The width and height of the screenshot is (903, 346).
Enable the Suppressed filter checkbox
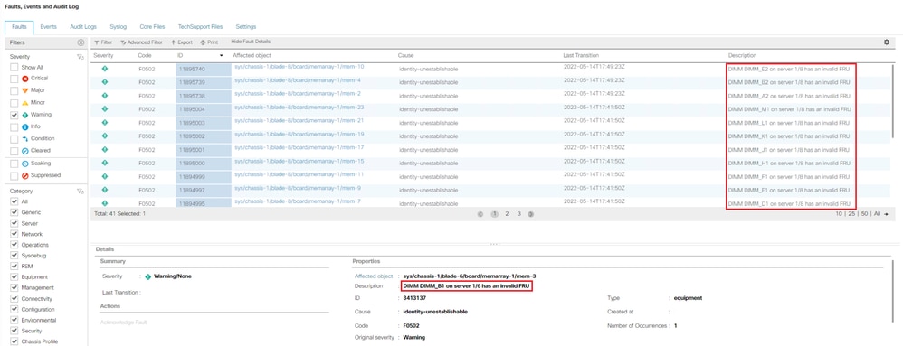14,175
